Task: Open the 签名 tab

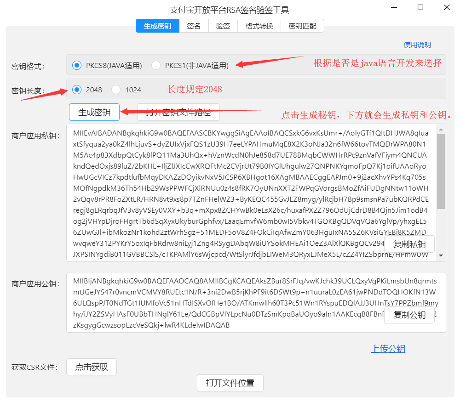Action: coord(194,26)
